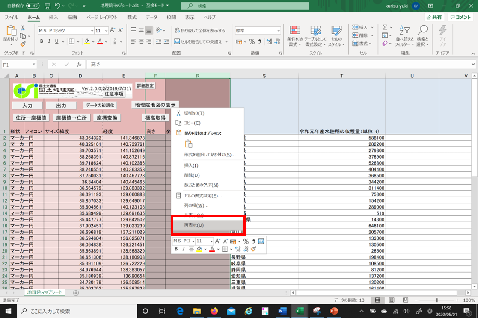Open the font name dropdown MS Pゴシック
Image resolution: width=478 pixels, height=318 pixels.
[92, 31]
